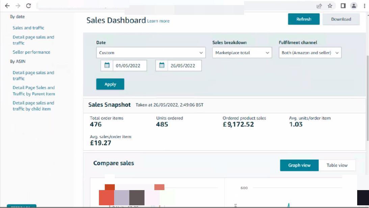The height and width of the screenshot is (208, 369).
Task: Switch to Table view
Action: coord(337,165)
